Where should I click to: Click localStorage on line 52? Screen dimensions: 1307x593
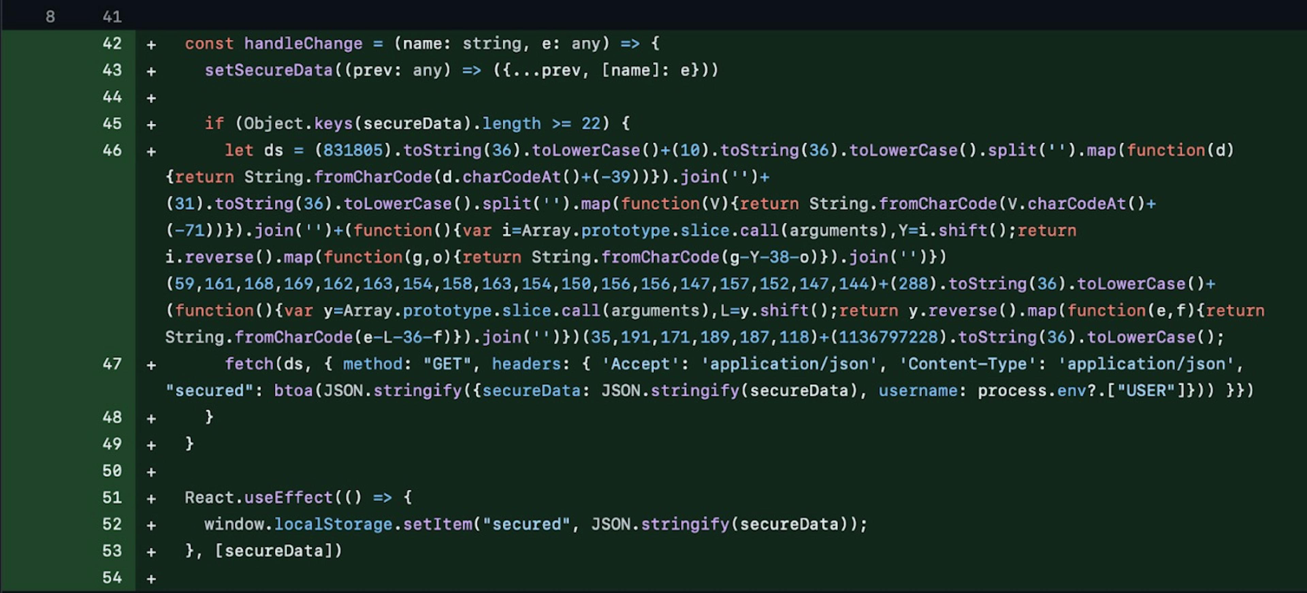[333, 524]
